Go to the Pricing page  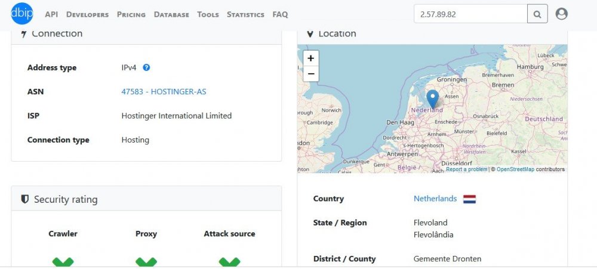pyautogui.click(x=131, y=14)
